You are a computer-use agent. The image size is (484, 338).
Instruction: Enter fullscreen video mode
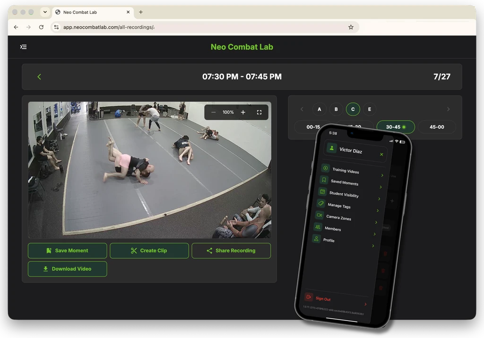(x=259, y=113)
